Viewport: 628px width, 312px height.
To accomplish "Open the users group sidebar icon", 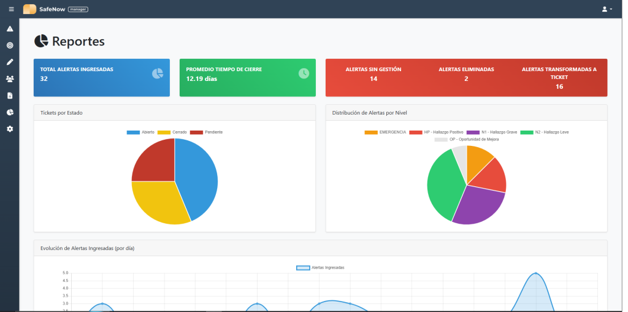I will pyautogui.click(x=10, y=79).
